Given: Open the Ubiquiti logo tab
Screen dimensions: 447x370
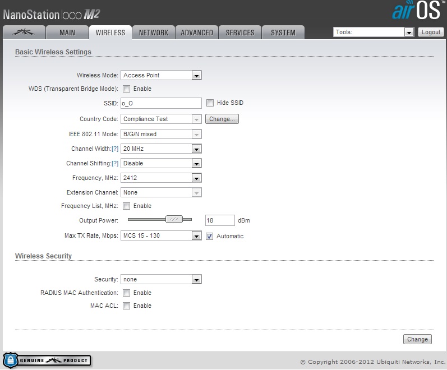Looking at the screenshot, I should 24,32.
